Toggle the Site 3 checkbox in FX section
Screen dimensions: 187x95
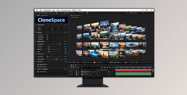pyautogui.click(x=38, y=66)
